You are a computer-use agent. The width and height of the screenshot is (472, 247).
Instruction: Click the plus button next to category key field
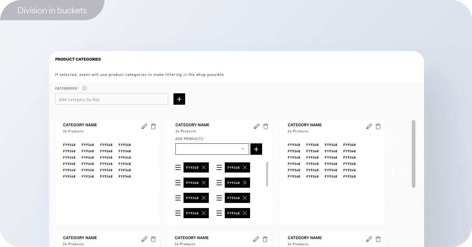[x=179, y=99]
